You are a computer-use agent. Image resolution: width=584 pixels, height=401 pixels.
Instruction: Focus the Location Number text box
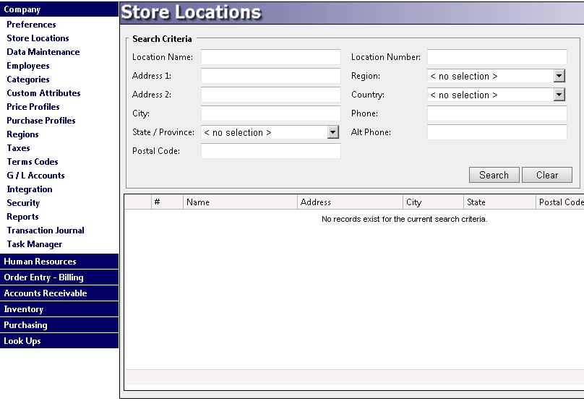coord(497,58)
